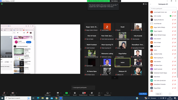
Task: Open Windows Start menu
Action: pos(2,98)
